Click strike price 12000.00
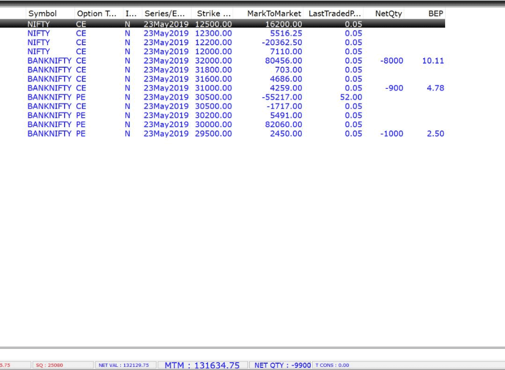 (214, 52)
